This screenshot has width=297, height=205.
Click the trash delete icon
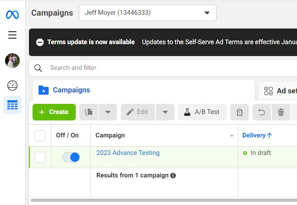tap(281, 112)
